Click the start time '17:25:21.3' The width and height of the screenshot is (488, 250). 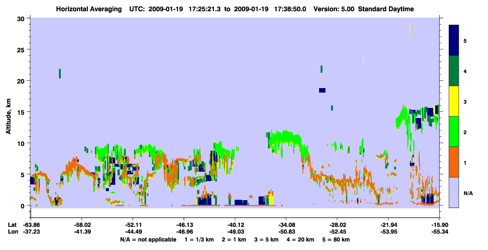[204, 9]
